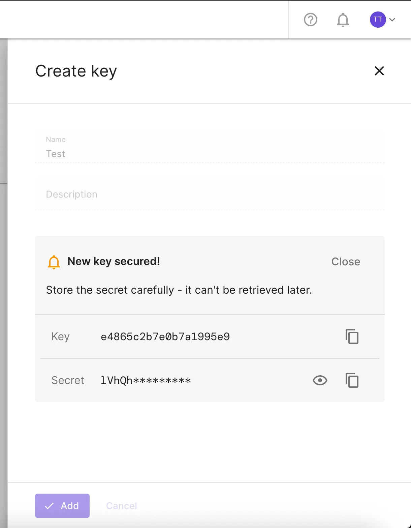Click the Cancel button

coord(121,506)
